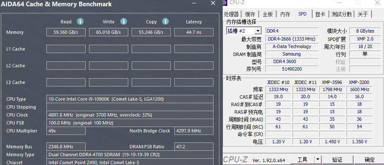Click the XMP-3200 tRC value 54
This screenshot has height=165, width=384.
[359, 127]
